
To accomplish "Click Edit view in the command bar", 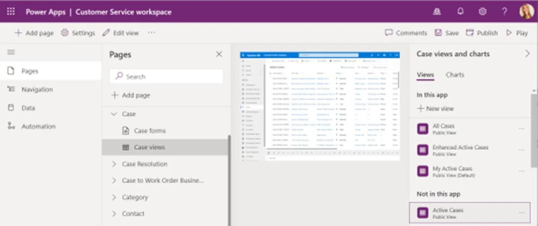I will coord(121,33).
